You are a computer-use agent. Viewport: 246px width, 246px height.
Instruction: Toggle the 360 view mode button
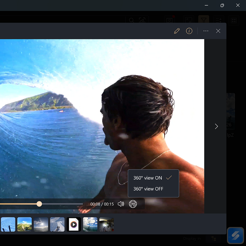point(133,204)
